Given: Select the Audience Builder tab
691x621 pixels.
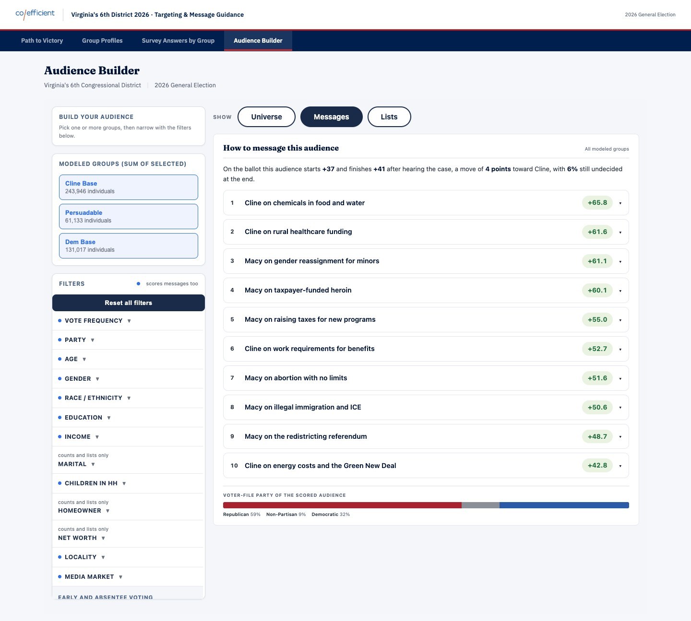Looking at the screenshot, I should [258, 41].
